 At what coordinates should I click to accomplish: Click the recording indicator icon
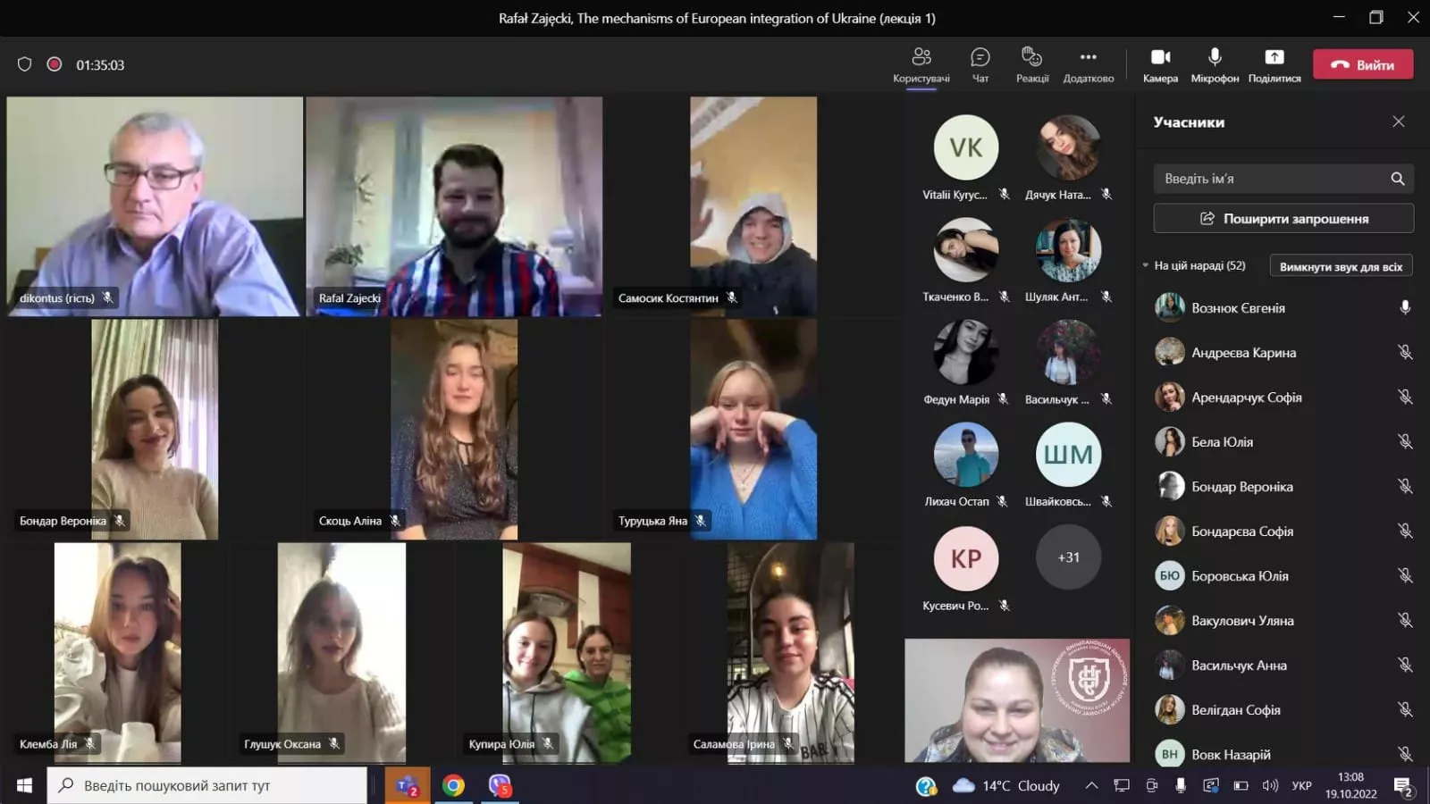(55, 64)
